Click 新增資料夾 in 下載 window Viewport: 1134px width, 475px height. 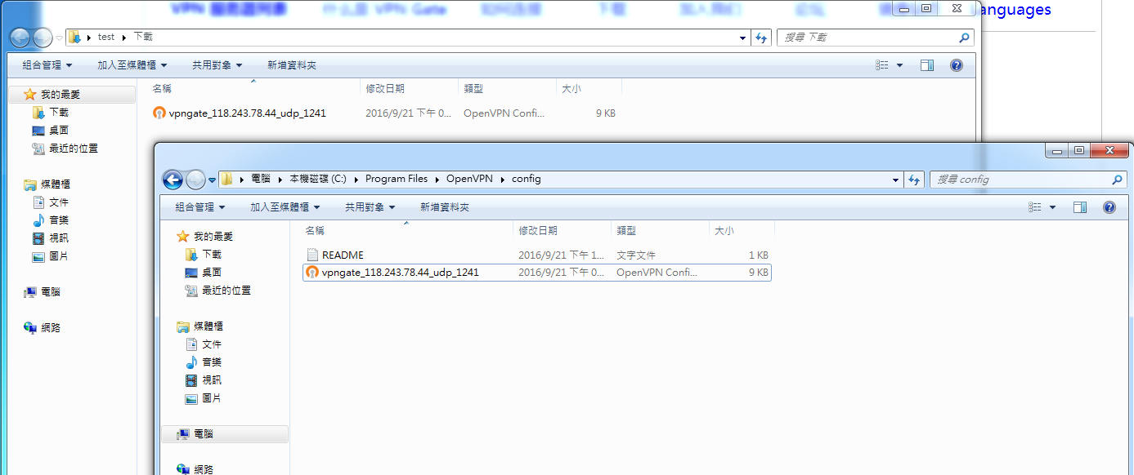coord(292,65)
